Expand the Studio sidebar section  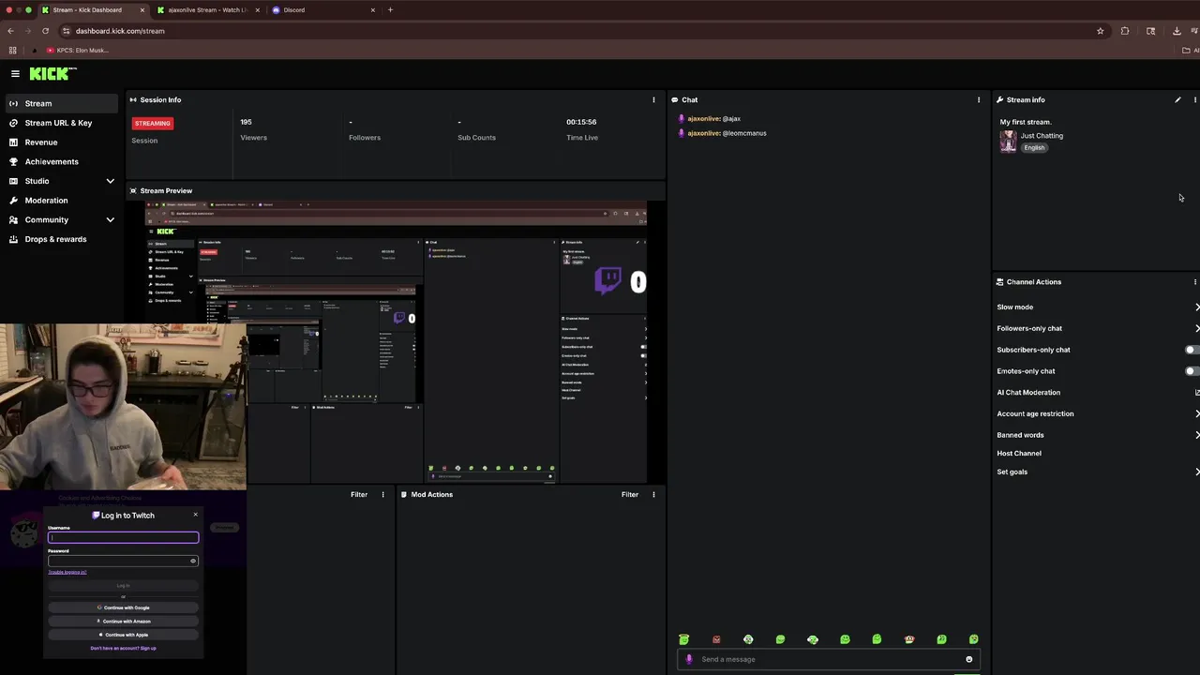pyautogui.click(x=110, y=181)
